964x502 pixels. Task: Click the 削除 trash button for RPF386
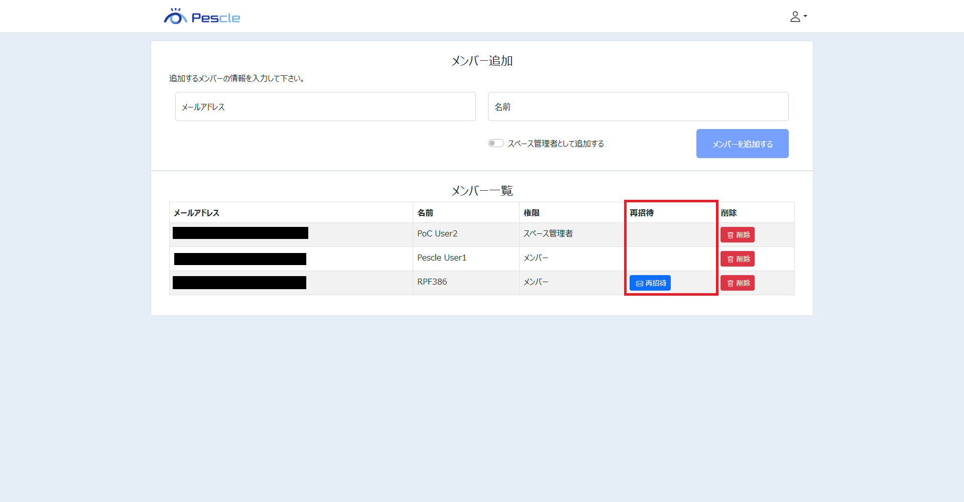tap(737, 283)
